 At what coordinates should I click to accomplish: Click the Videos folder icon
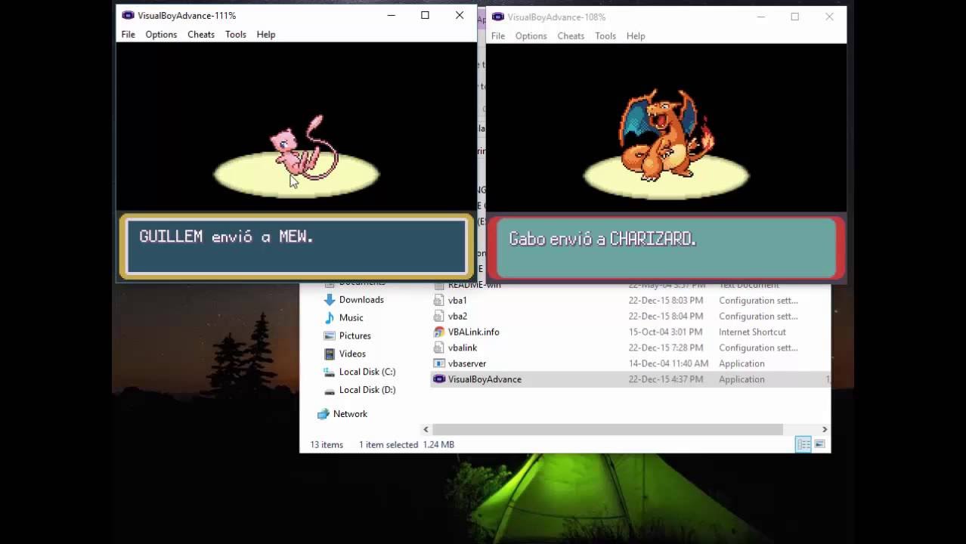[329, 354]
